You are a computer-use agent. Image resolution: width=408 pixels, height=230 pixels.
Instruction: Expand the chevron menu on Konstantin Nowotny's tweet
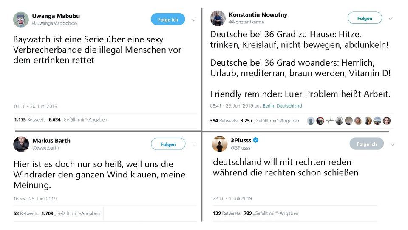(391, 19)
